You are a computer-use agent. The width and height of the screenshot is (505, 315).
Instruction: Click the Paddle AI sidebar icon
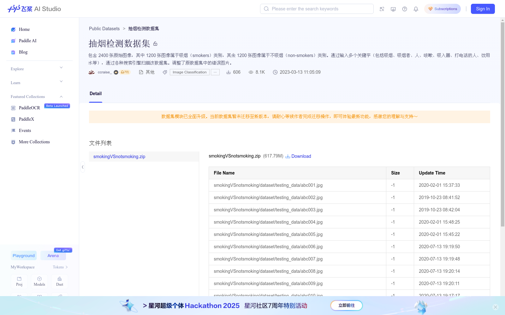pos(13,41)
